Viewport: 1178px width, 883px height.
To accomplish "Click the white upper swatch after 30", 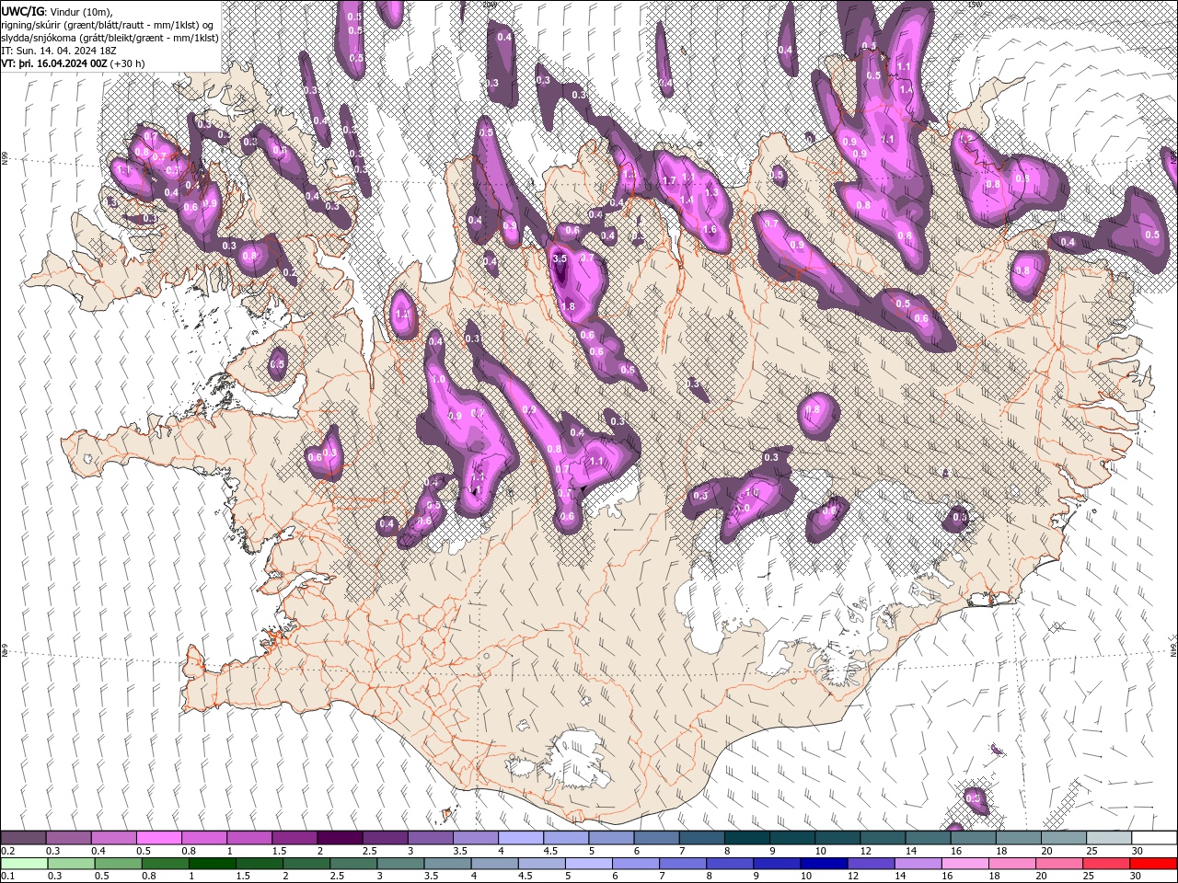I will click(1152, 838).
